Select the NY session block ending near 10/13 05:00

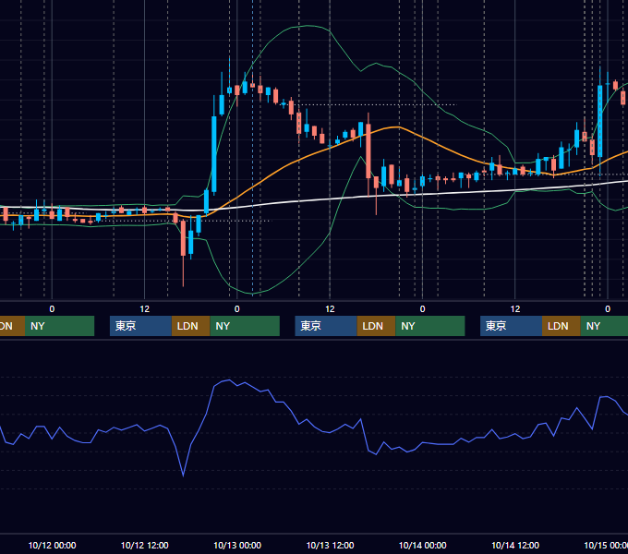point(245,326)
